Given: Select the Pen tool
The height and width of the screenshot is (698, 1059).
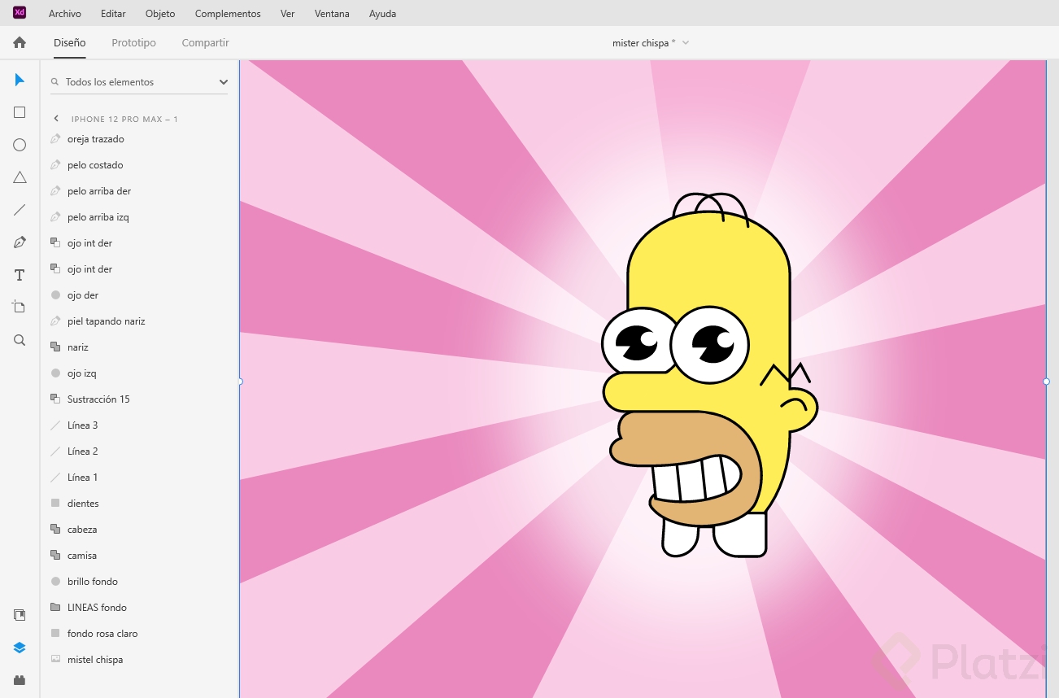Looking at the screenshot, I should tap(20, 242).
